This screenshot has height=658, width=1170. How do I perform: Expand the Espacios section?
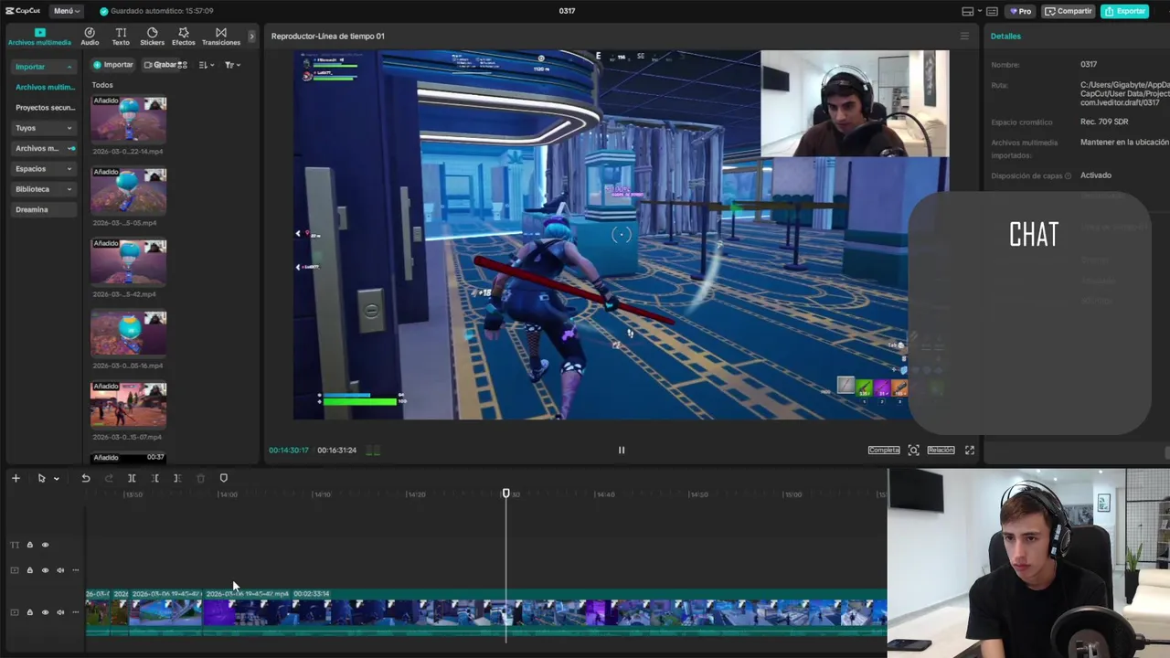pyautogui.click(x=43, y=169)
